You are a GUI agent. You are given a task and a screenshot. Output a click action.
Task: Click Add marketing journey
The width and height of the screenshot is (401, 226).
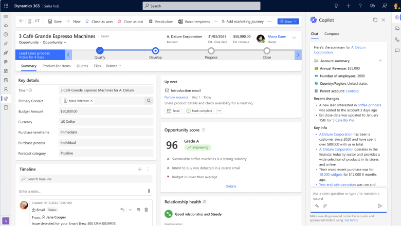[243, 22]
